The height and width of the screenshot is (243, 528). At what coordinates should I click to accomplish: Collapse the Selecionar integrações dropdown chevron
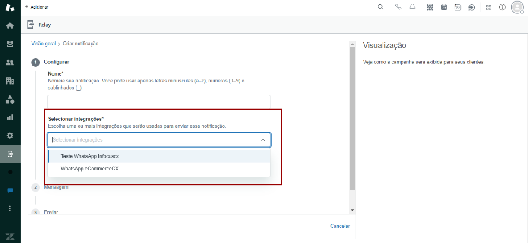click(x=263, y=140)
